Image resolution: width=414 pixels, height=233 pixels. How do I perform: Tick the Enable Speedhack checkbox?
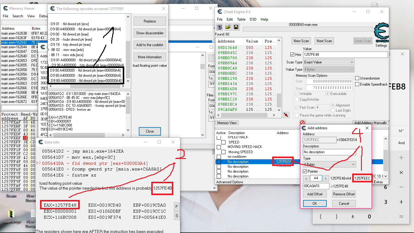[x=357, y=84]
